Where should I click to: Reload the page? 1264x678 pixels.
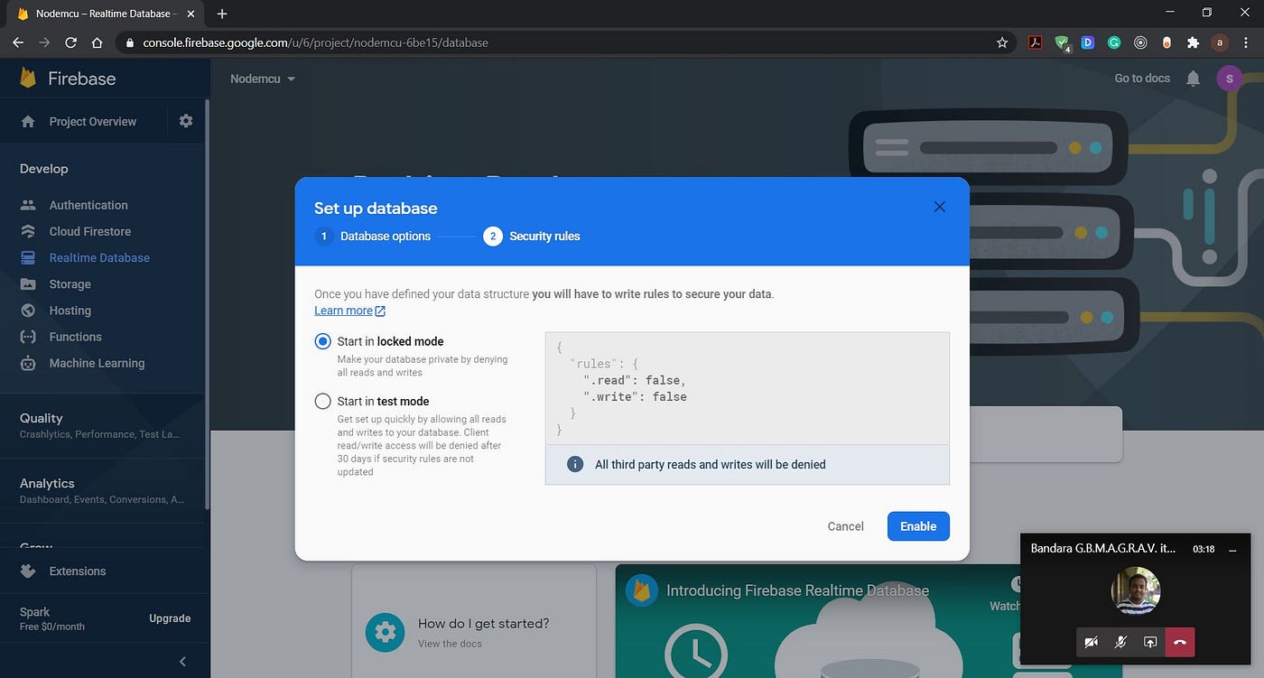(x=70, y=42)
